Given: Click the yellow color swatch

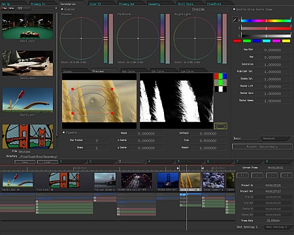Looking at the screenshot, I should 286,41.
